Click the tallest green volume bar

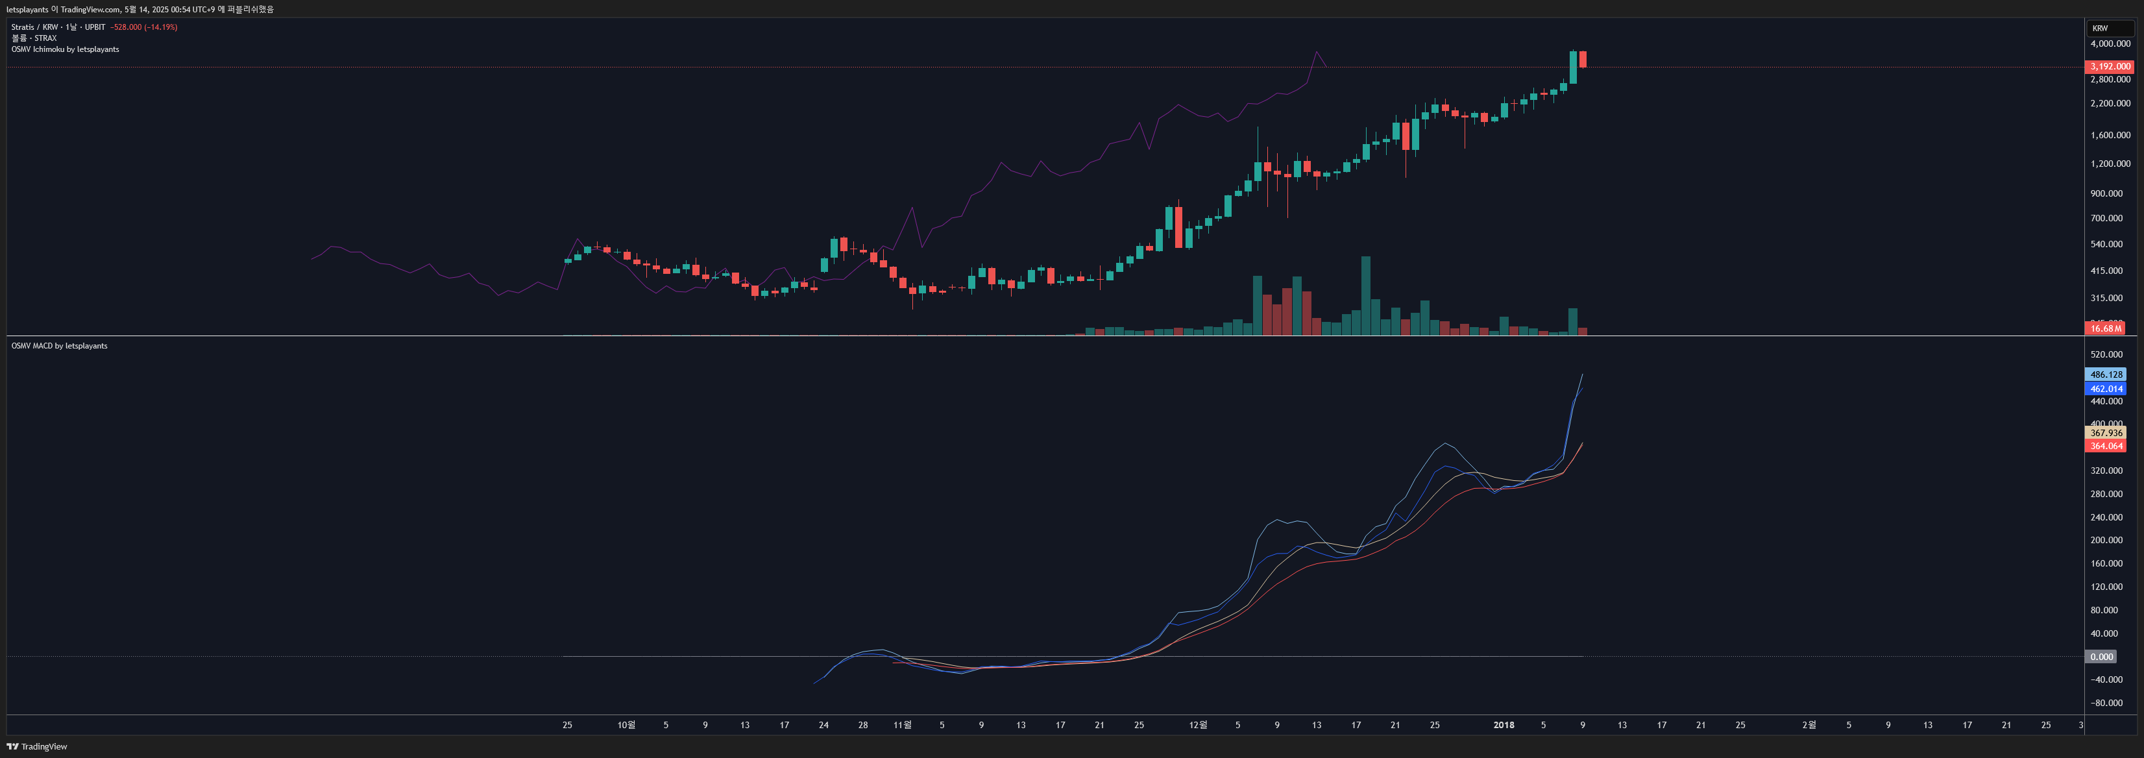pyautogui.click(x=1366, y=295)
